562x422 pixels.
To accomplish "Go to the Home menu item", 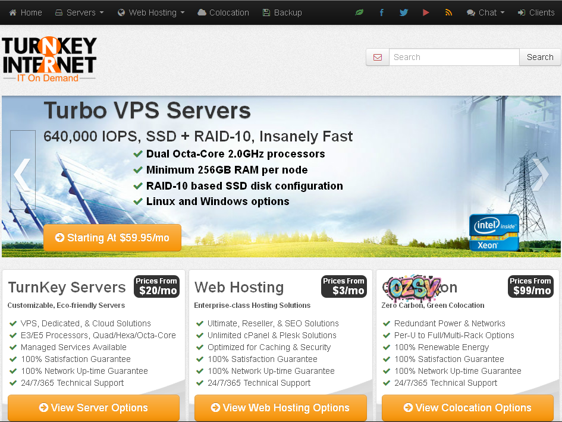I will pos(26,12).
